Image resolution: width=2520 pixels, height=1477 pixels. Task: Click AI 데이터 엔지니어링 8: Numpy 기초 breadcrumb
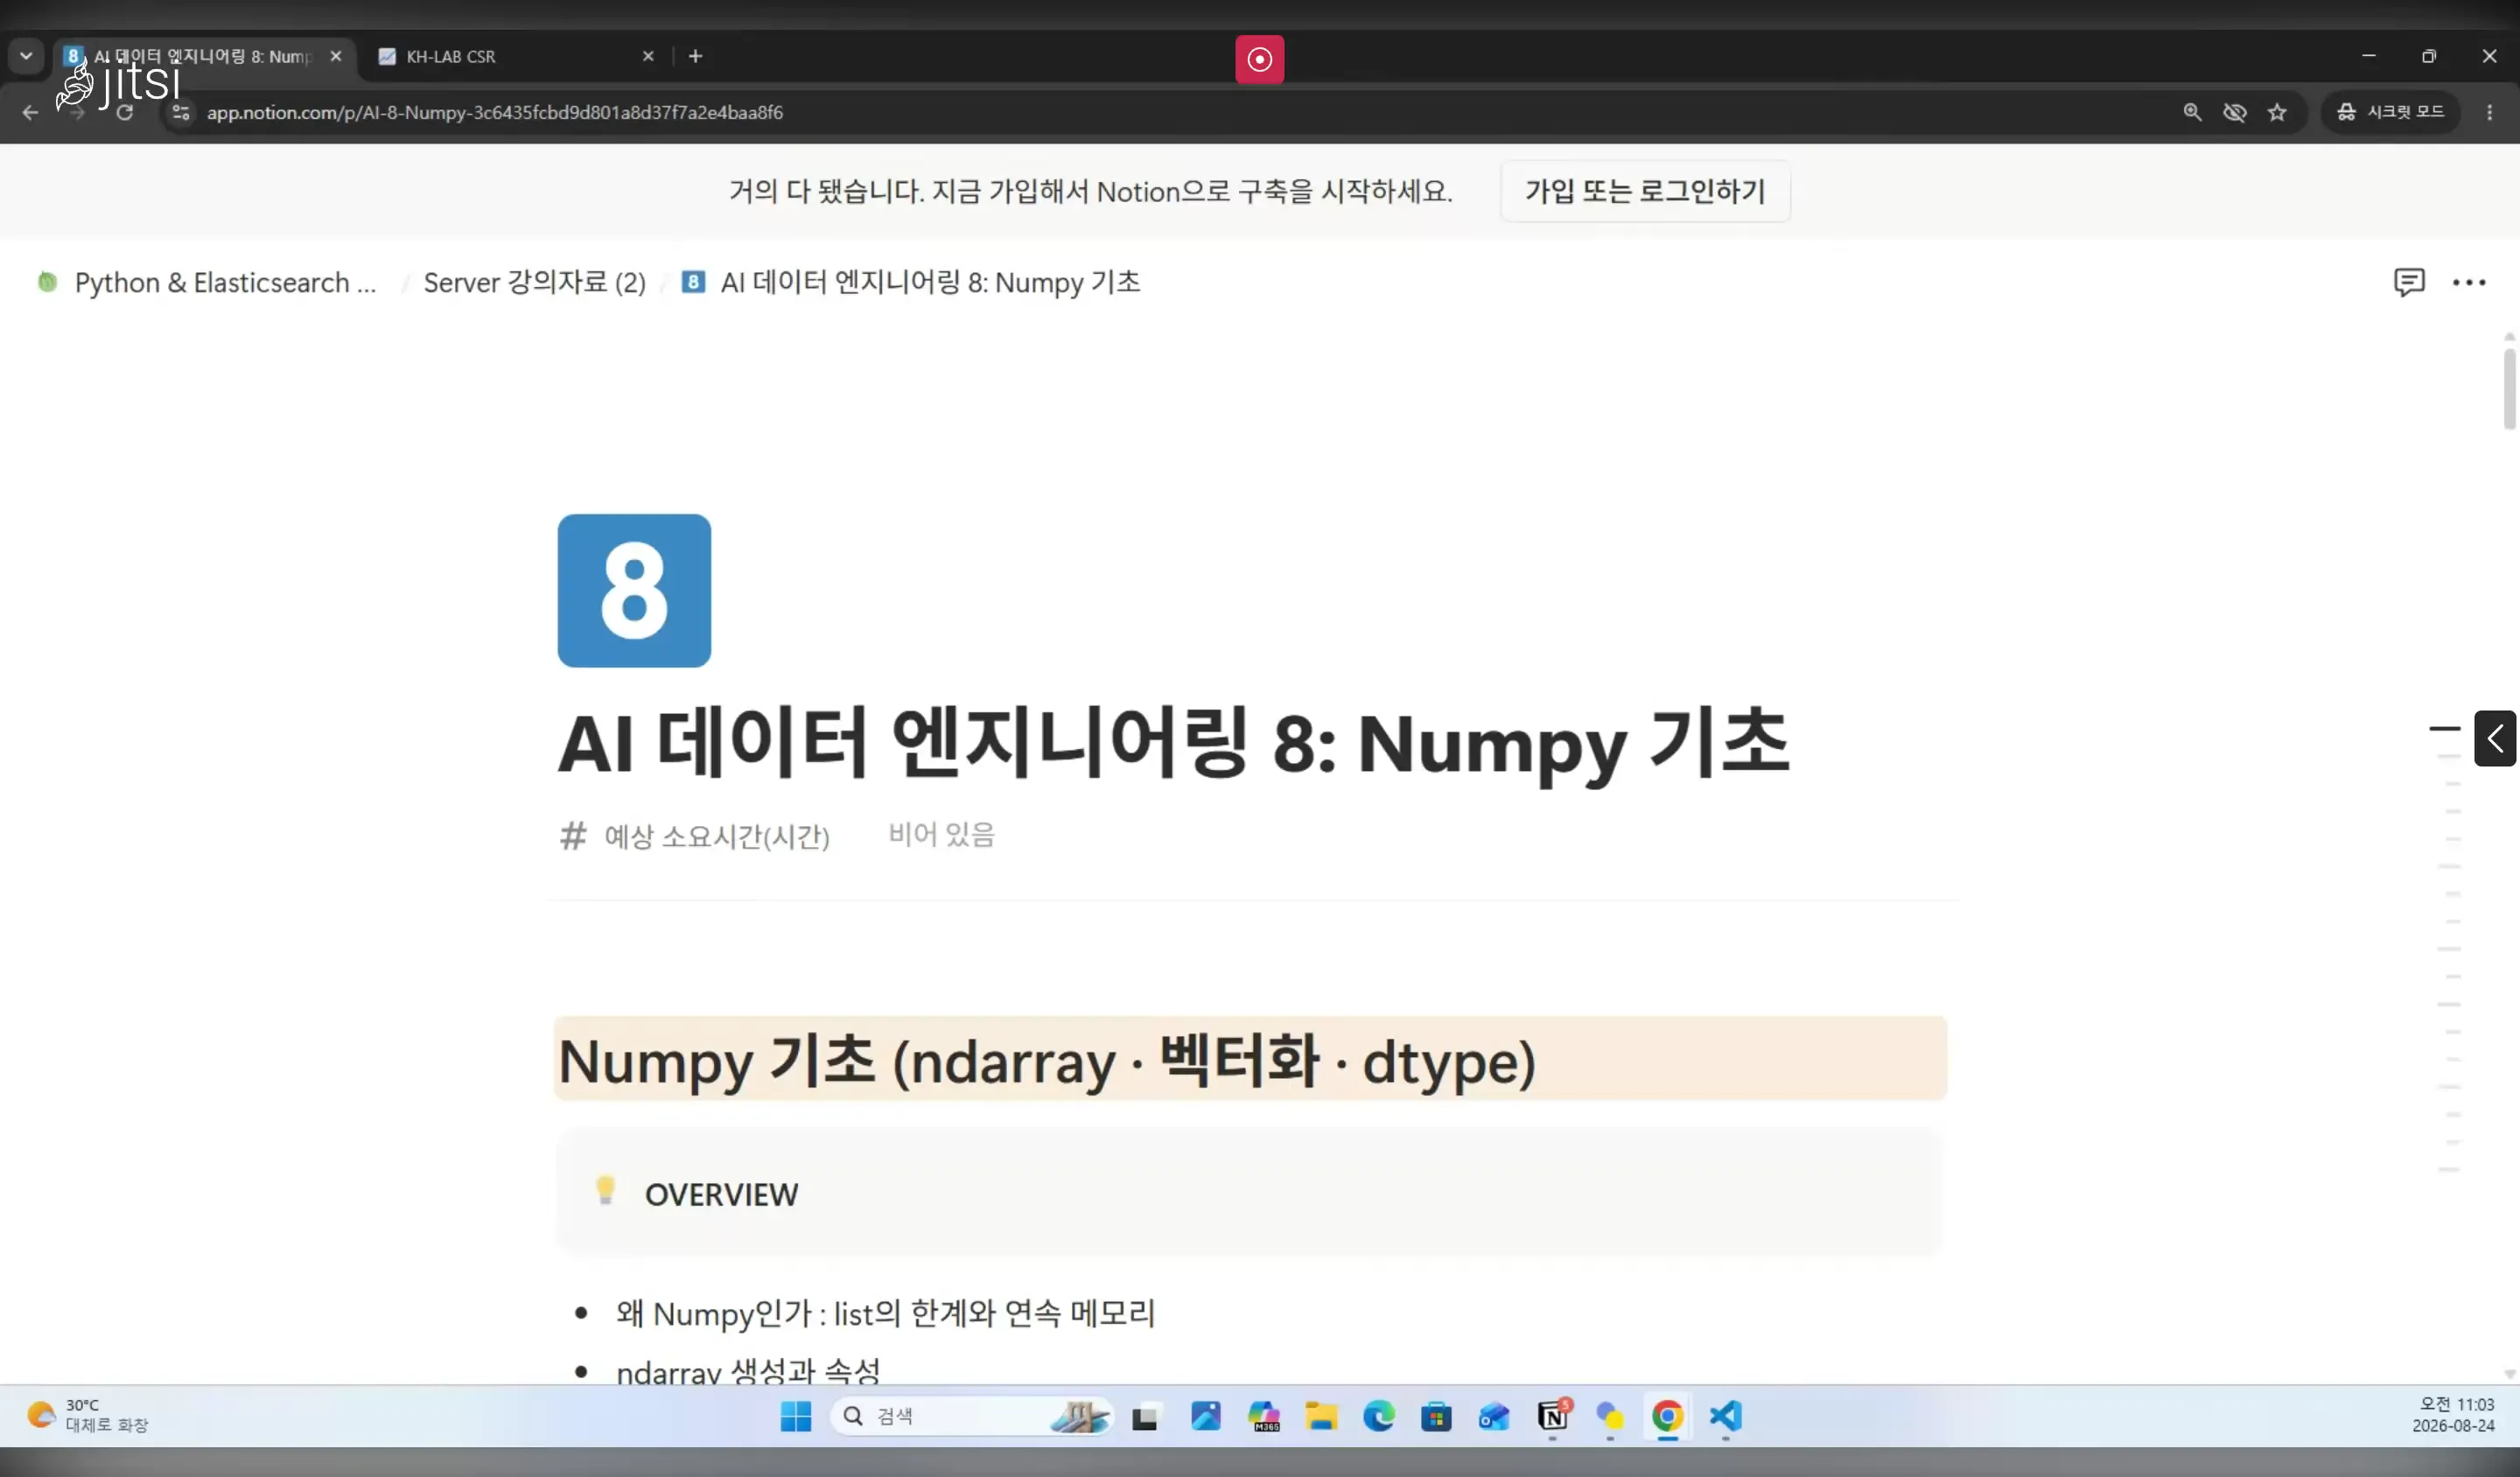point(911,282)
